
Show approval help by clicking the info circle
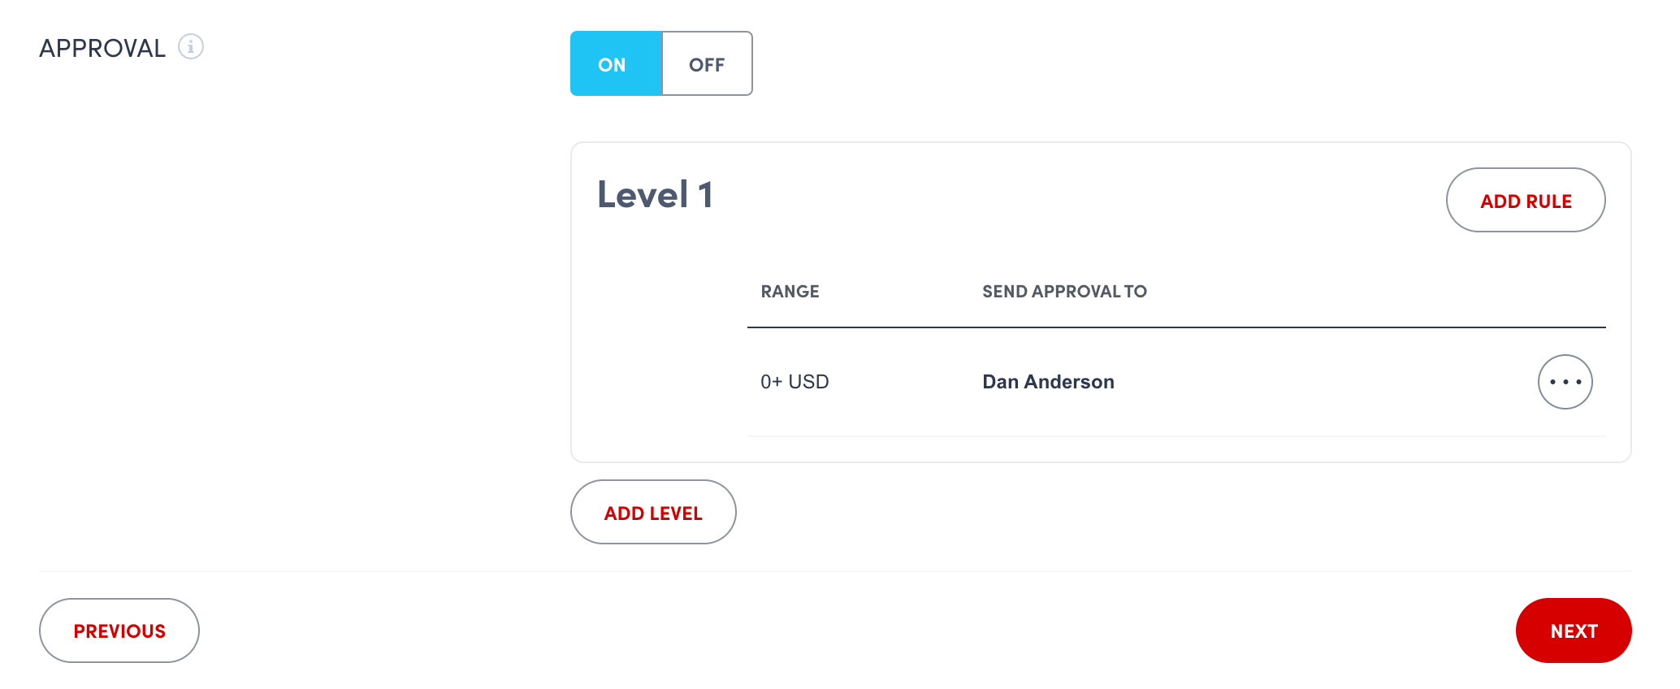pyautogui.click(x=191, y=47)
